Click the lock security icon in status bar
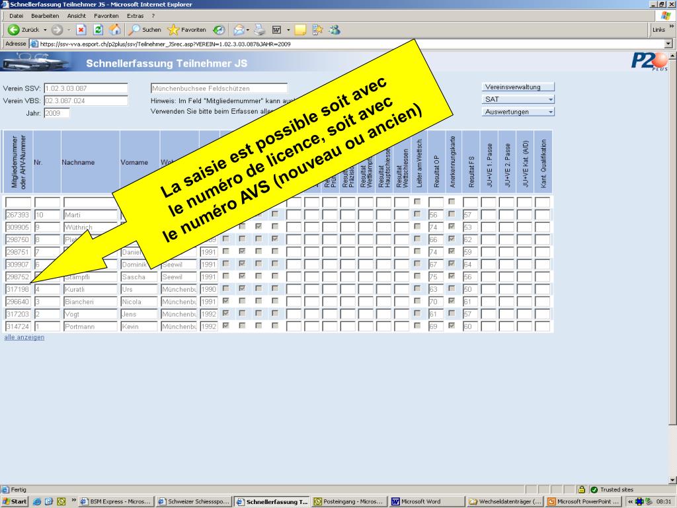This screenshot has width=677, height=508. pyautogui.click(x=582, y=489)
